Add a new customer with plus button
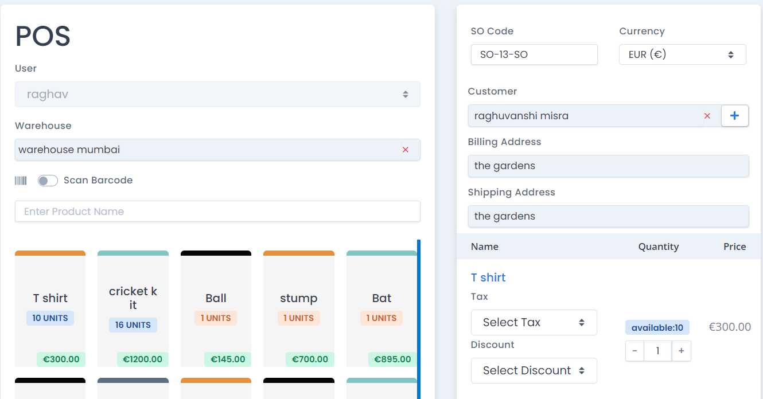The width and height of the screenshot is (763, 399). pos(735,116)
